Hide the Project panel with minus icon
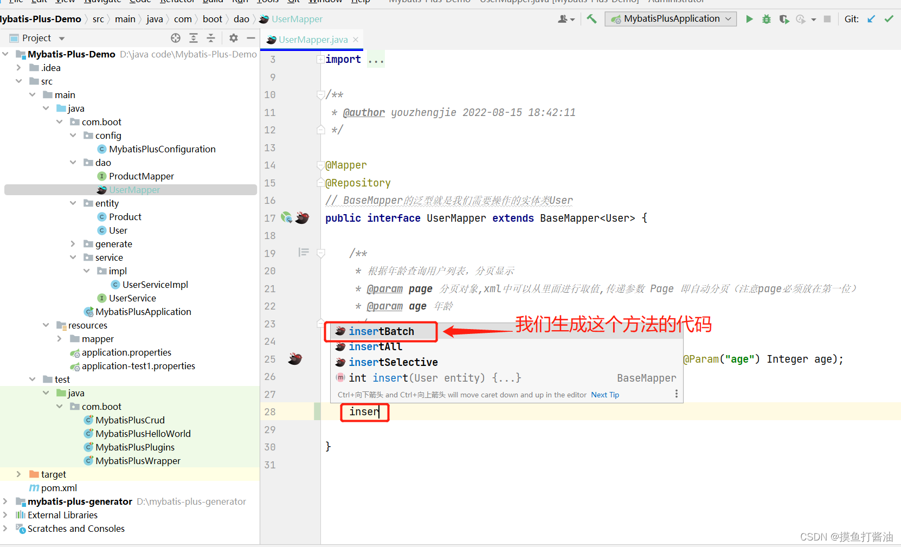 tap(251, 38)
